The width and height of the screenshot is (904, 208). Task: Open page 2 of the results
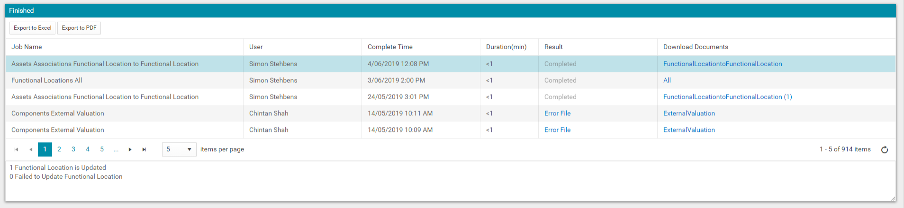click(x=59, y=149)
